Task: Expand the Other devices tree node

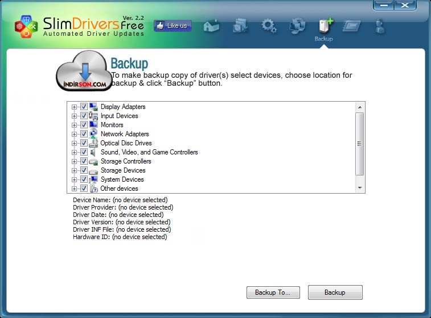Action: pos(74,189)
